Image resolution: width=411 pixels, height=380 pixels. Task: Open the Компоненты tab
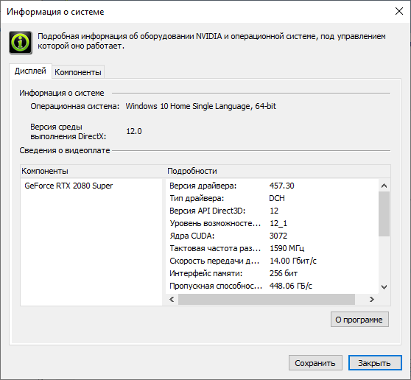(78, 72)
